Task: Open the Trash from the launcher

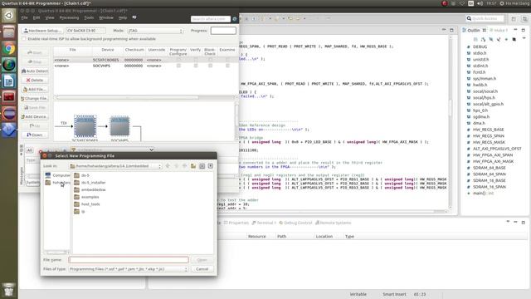Action: pyautogui.click(x=9, y=290)
